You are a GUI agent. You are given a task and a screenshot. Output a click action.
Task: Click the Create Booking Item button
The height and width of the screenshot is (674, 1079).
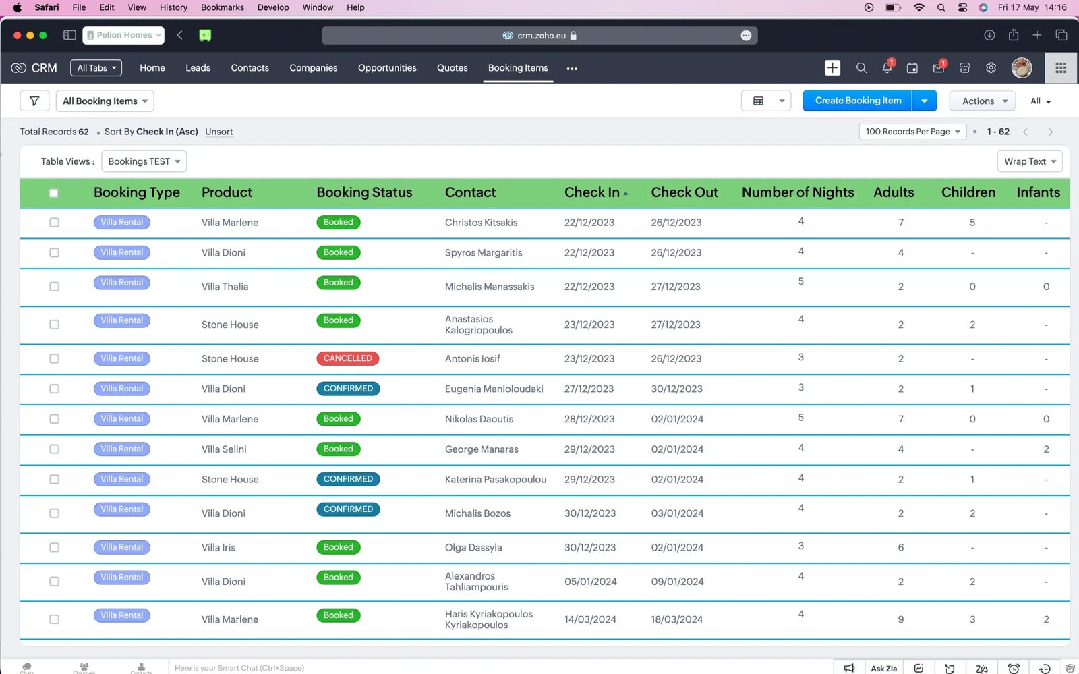857,101
